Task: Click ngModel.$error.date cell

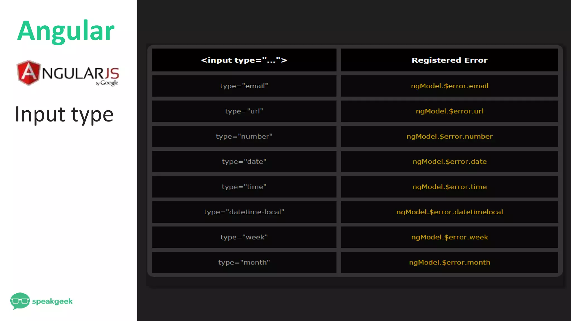Action: 449,162
